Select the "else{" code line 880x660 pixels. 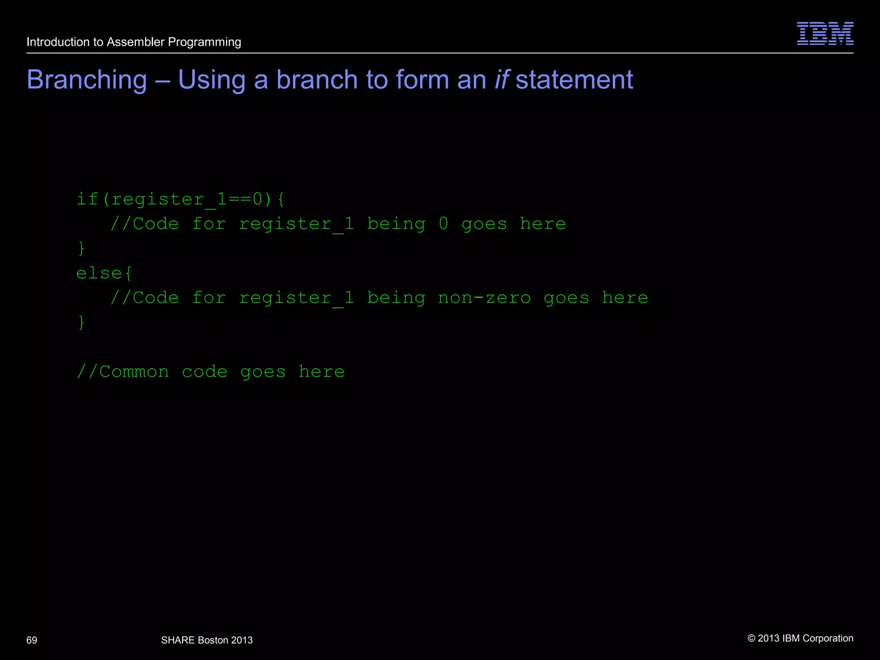104,273
